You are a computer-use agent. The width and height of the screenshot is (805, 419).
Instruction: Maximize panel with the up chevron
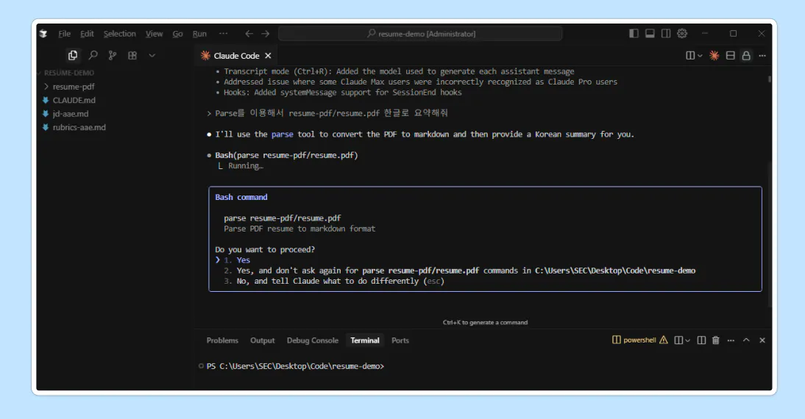pyautogui.click(x=746, y=340)
